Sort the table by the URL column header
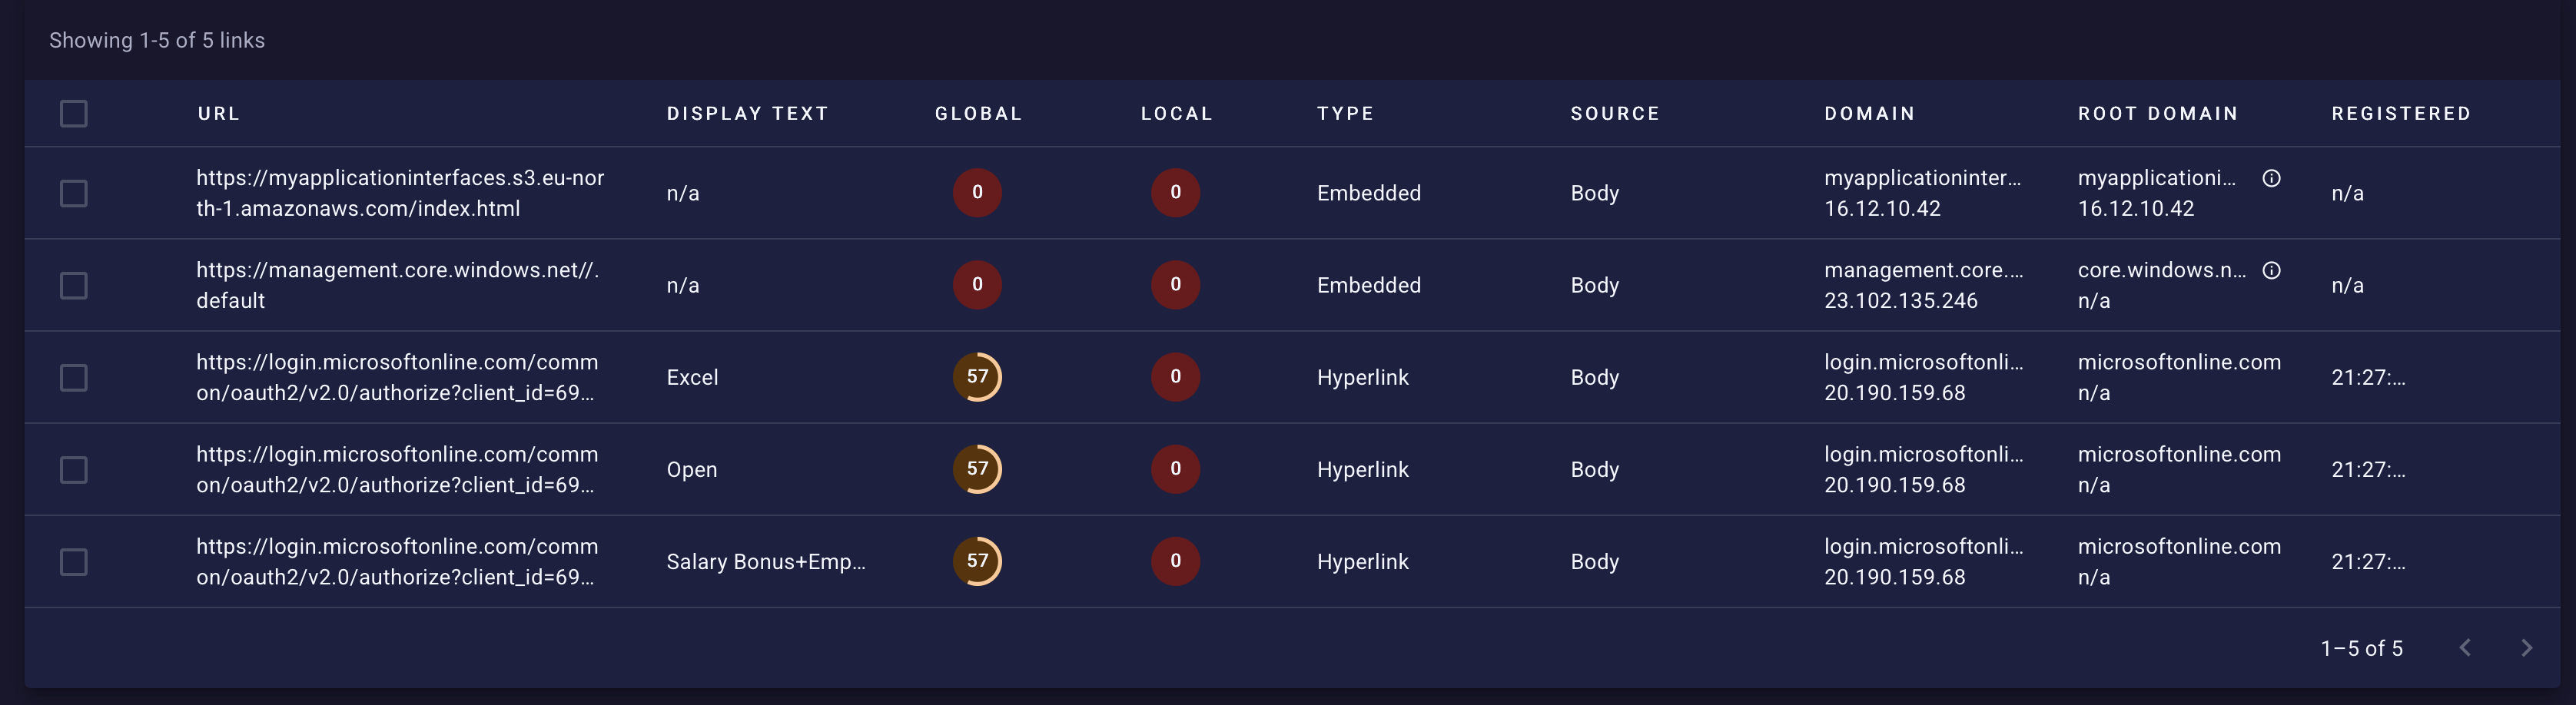This screenshot has height=705, width=2576. click(x=219, y=113)
